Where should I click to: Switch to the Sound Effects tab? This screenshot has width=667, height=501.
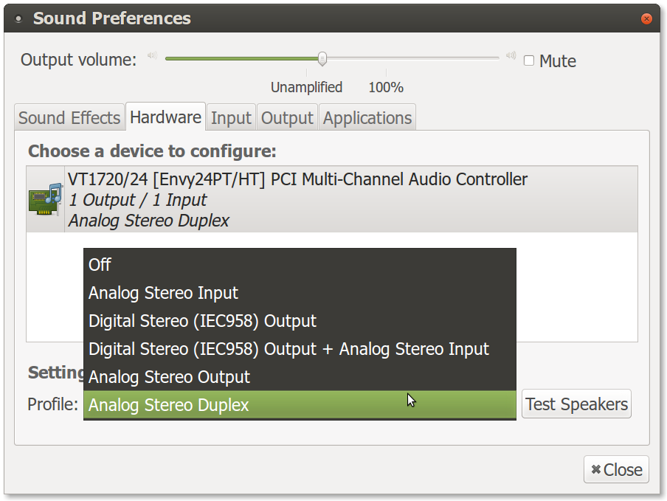69,117
